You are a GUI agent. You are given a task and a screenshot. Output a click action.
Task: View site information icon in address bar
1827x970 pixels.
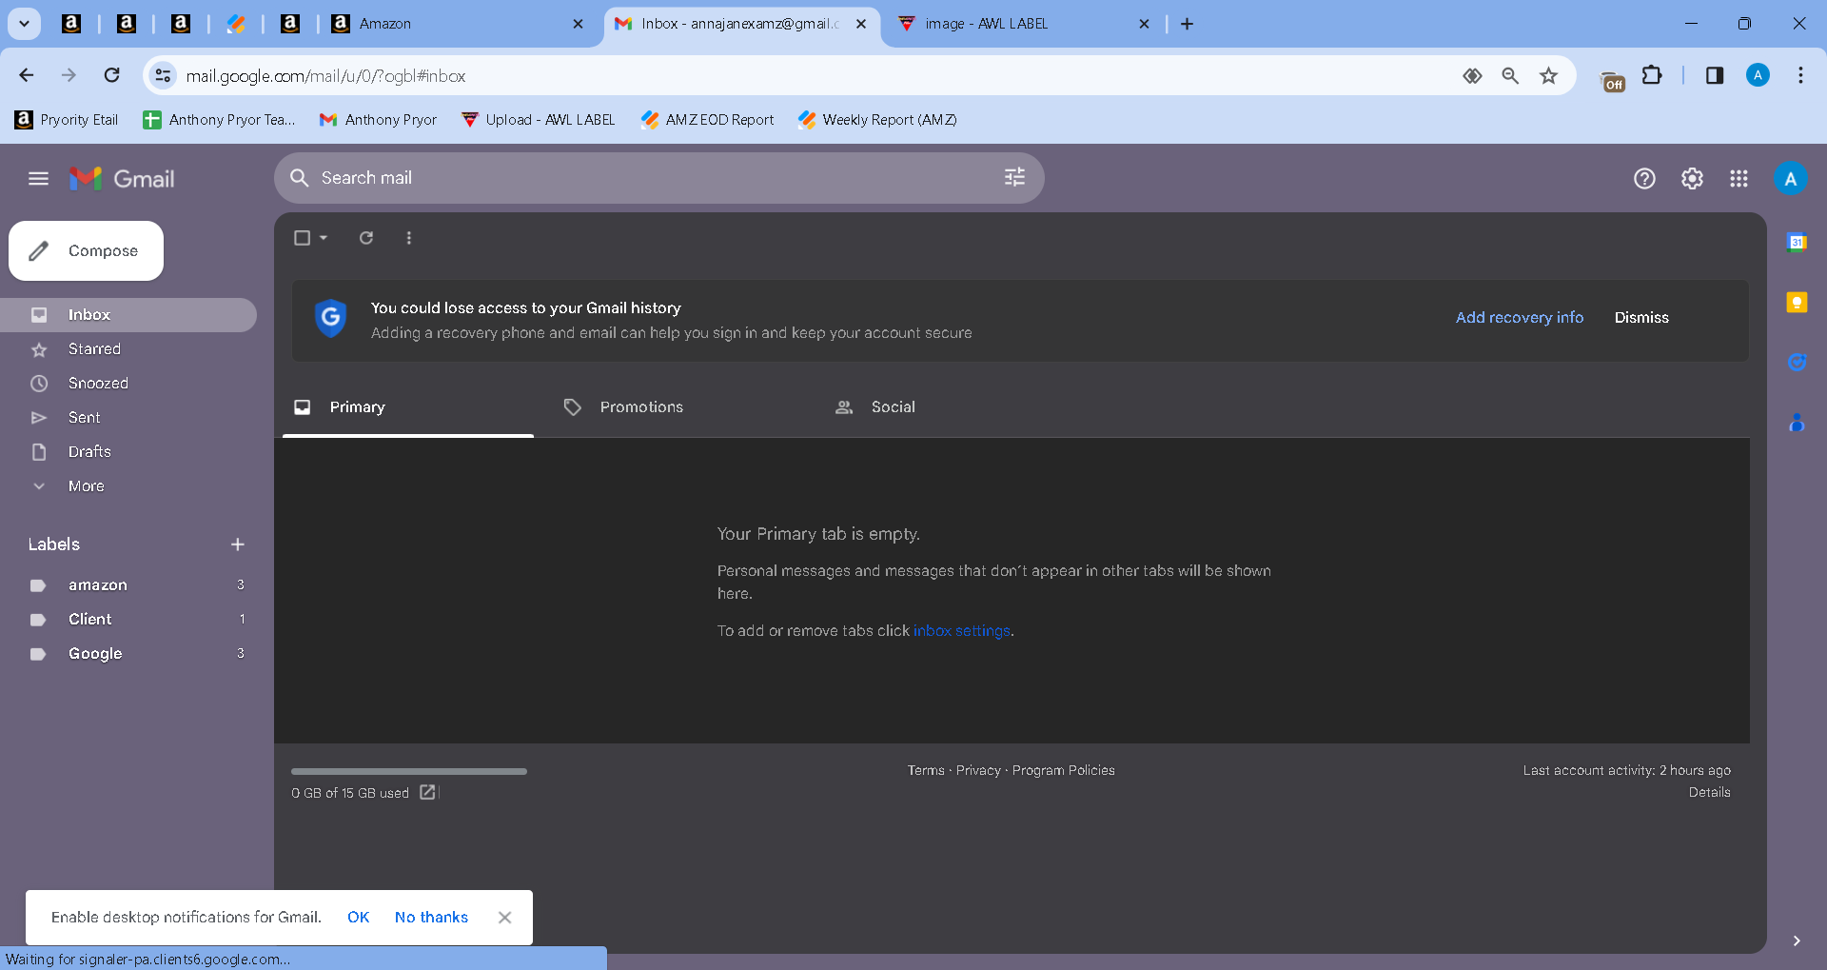[x=164, y=75]
